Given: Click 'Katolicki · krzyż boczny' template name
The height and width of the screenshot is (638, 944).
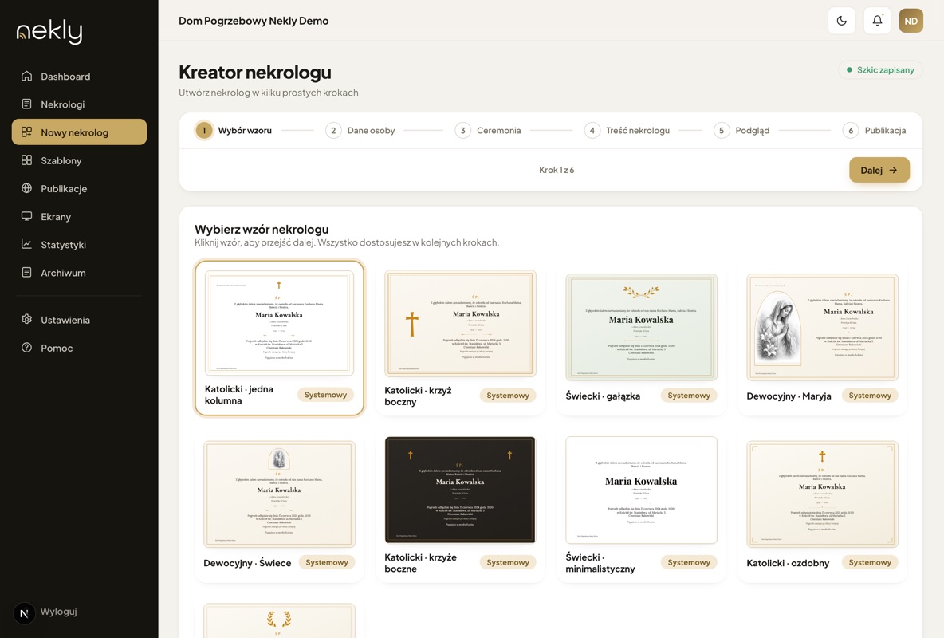Looking at the screenshot, I should tap(418, 396).
